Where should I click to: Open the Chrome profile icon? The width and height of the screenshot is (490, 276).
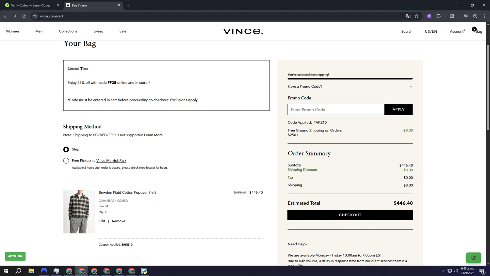(475, 16)
